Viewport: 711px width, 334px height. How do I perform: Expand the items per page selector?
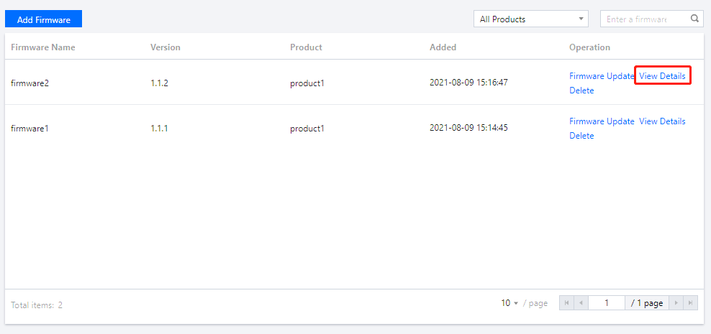tap(510, 303)
